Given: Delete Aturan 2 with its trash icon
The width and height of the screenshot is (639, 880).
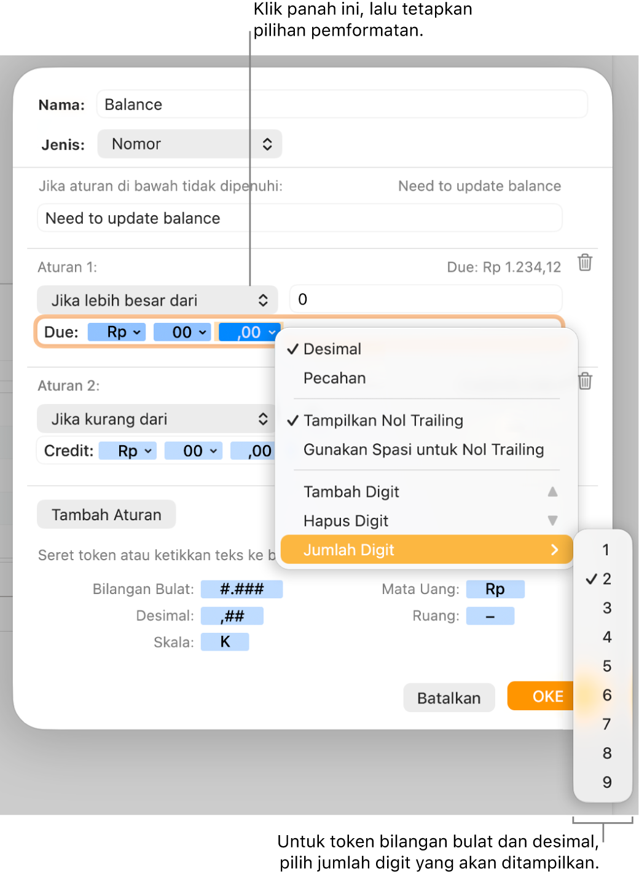Looking at the screenshot, I should click(585, 381).
